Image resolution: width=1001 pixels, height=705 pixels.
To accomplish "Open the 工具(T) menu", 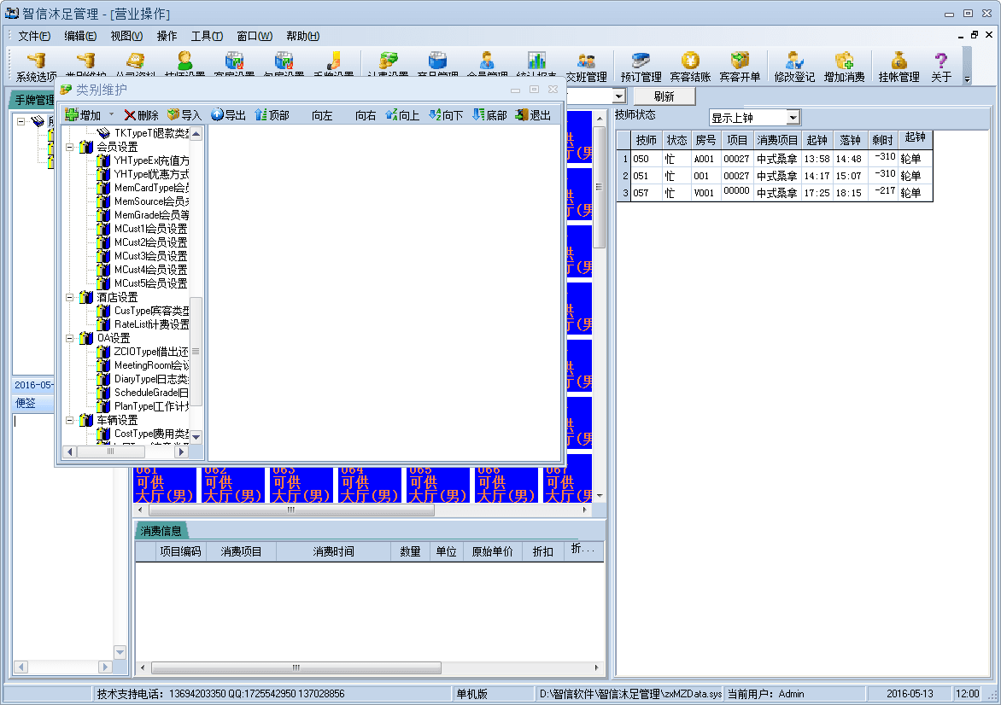I will tap(206, 36).
